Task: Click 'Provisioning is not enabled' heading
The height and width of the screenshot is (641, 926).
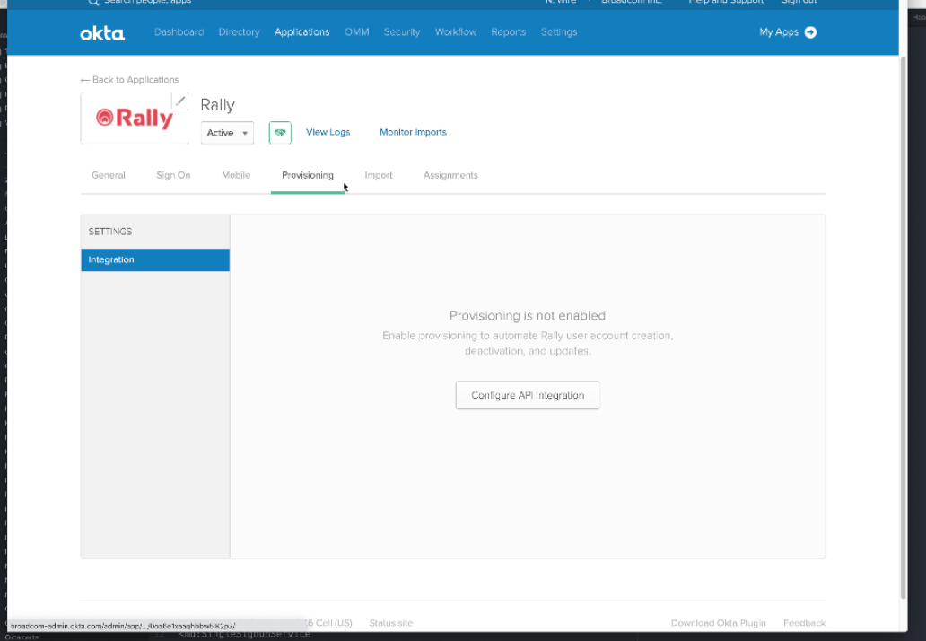Action: (x=528, y=315)
